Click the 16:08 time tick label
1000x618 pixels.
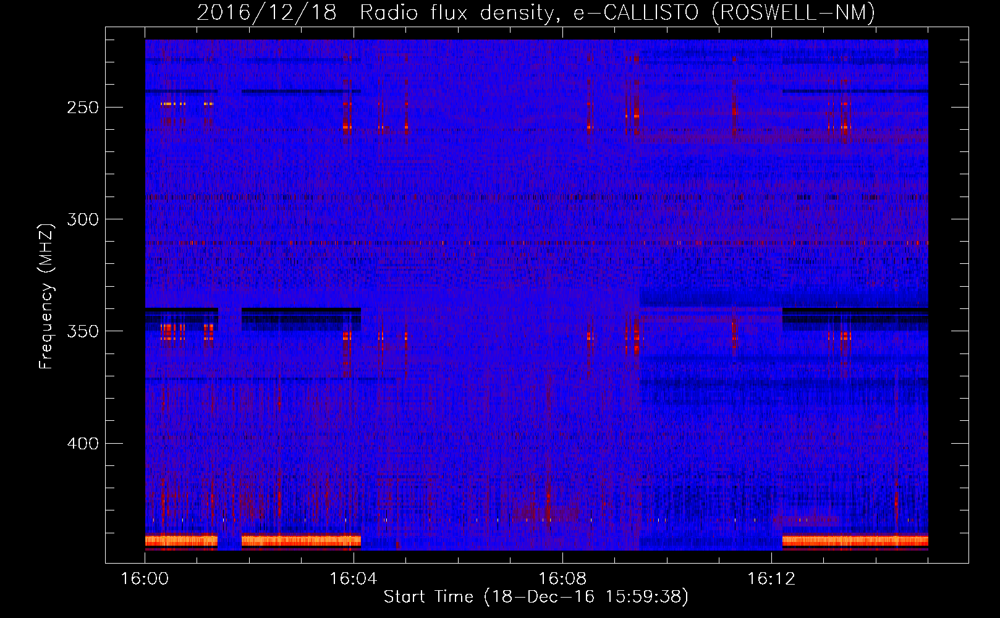coord(562,579)
